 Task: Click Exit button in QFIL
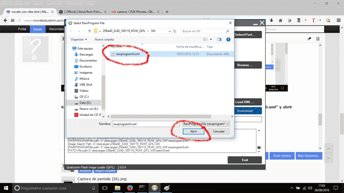tap(245, 160)
